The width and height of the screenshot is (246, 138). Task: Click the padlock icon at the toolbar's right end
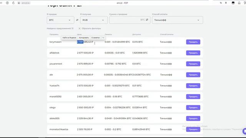click(x=239, y=3)
